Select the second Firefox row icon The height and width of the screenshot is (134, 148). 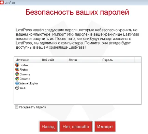(17, 69)
